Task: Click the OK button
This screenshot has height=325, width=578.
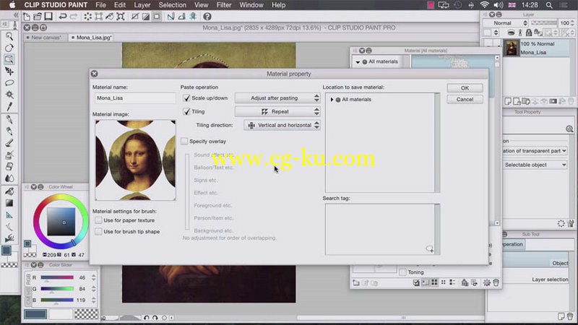Action: click(465, 88)
